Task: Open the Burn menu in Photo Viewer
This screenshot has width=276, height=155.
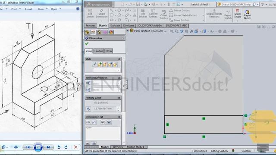Action: point(43,9)
